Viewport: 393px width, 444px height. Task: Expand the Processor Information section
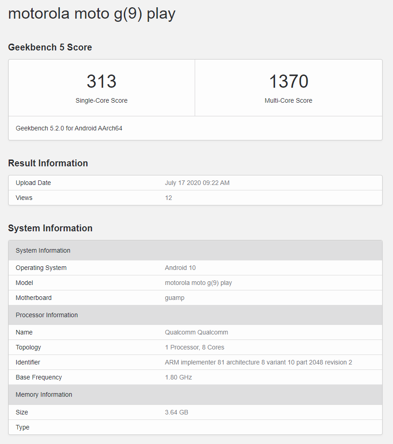pos(47,315)
